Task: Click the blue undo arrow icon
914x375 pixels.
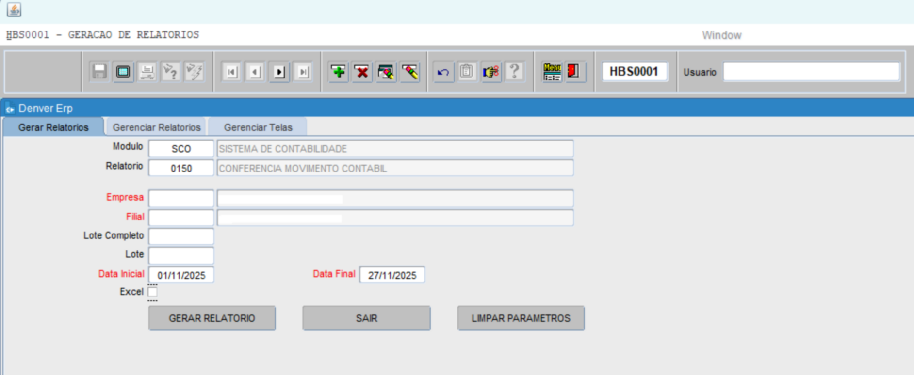Action: tap(443, 72)
